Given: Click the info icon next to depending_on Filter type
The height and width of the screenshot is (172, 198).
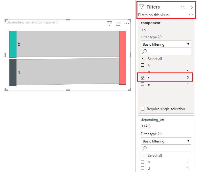Looking at the screenshot, I should pos(160,134).
